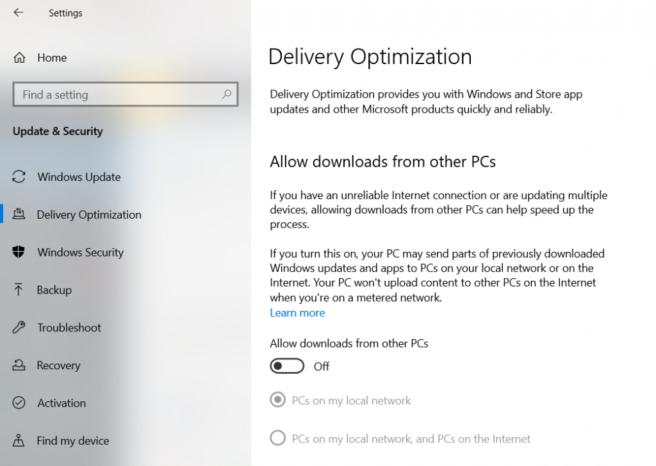Go to Windows Security settings
This screenshot has width=656, height=466.
(80, 253)
